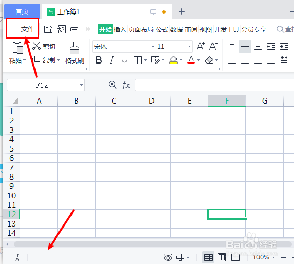Image resolution: width=294 pixels, height=264 pixels.
Task: Click the 格式刷 format painter
Action: pyautogui.click(x=75, y=53)
